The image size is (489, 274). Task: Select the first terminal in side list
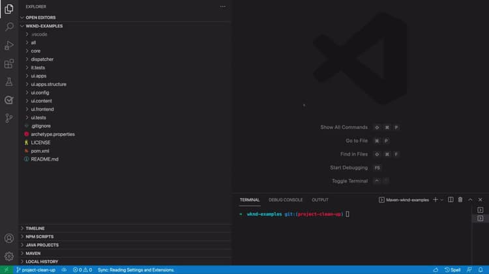[x=481, y=210]
